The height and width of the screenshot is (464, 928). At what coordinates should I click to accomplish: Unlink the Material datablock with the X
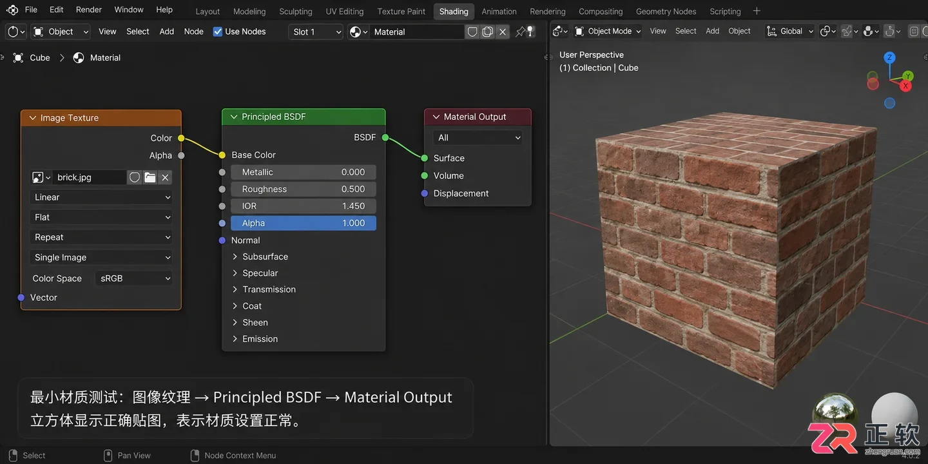503,32
